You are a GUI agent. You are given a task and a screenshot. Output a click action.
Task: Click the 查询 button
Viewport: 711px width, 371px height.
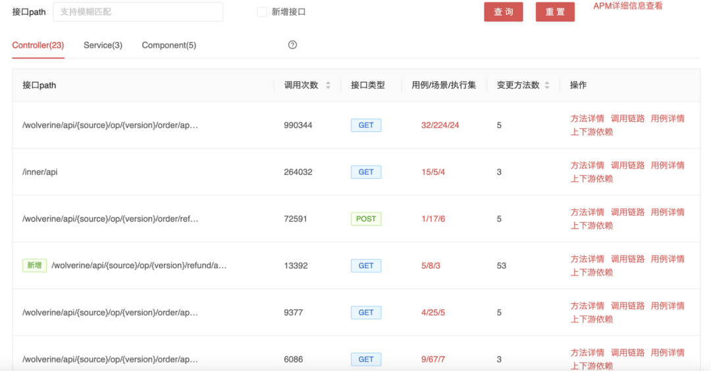[x=504, y=12]
